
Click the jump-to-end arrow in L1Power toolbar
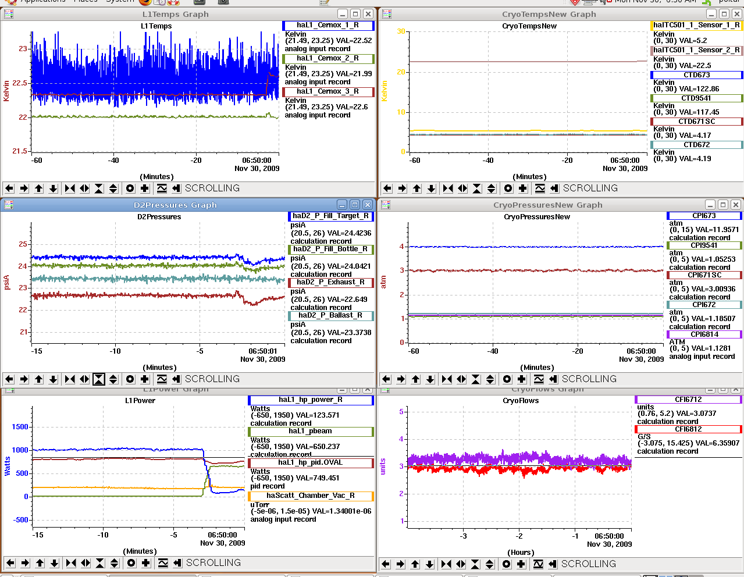pyautogui.click(x=177, y=563)
